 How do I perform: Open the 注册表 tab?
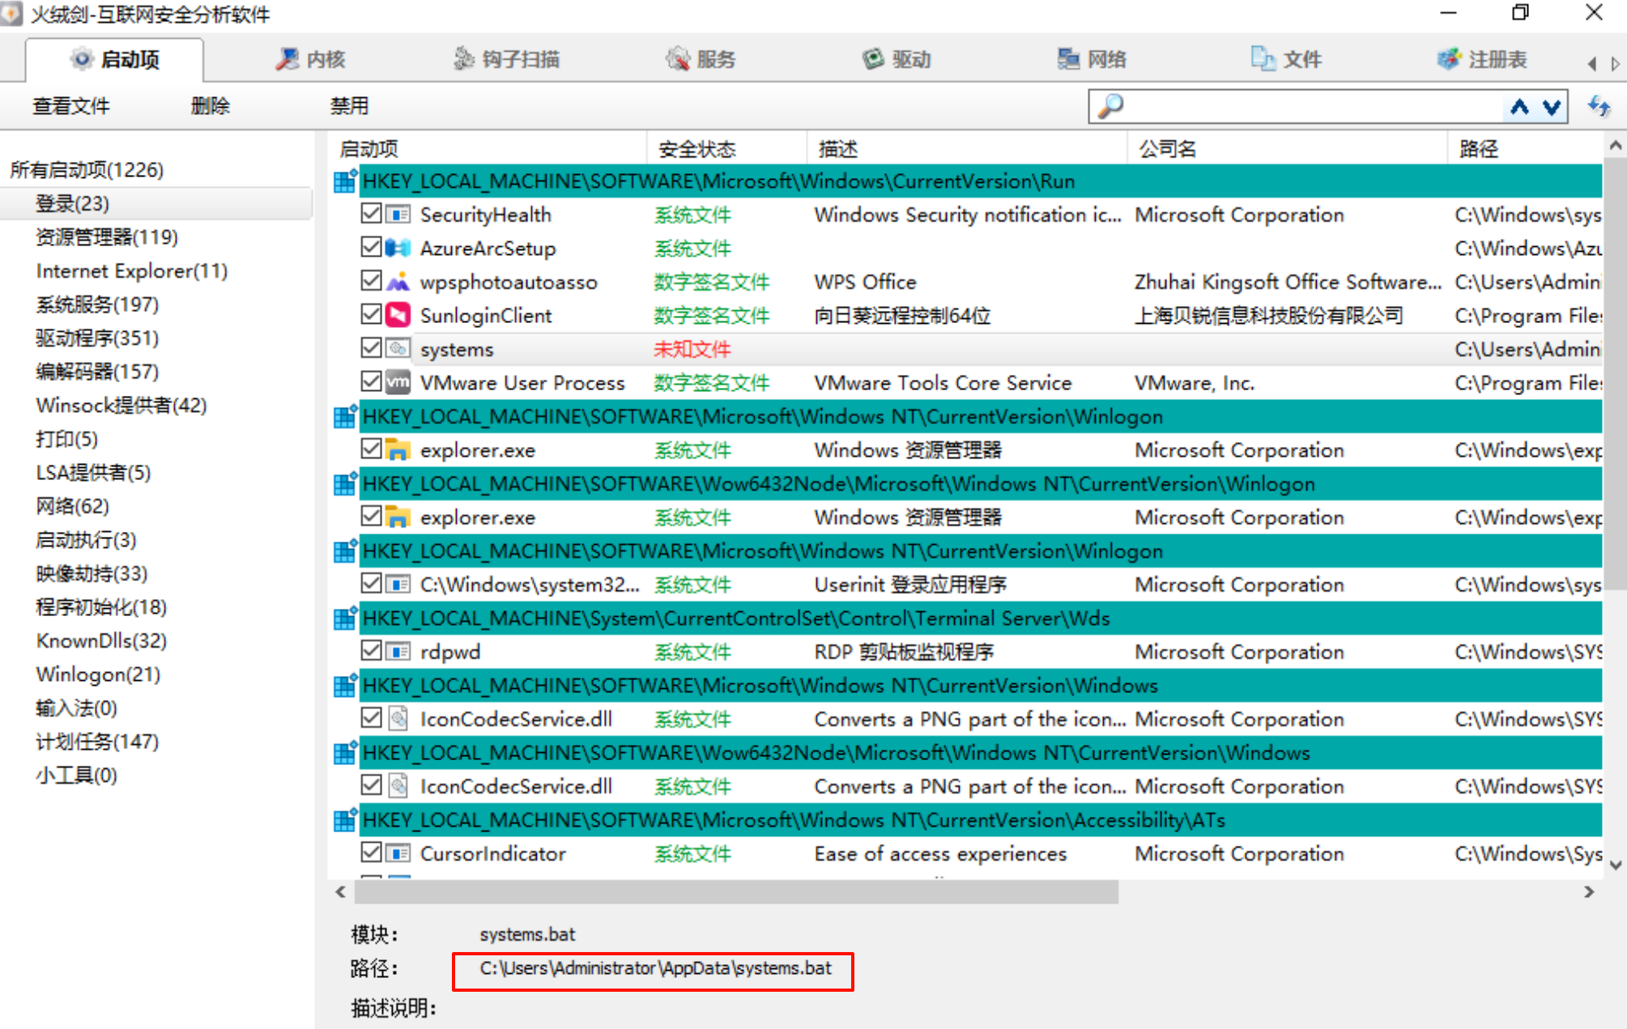click(x=1482, y=59)
